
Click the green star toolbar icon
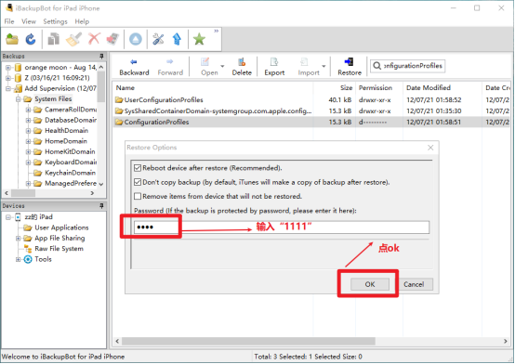pyautogui.click(x=199, y=39)
